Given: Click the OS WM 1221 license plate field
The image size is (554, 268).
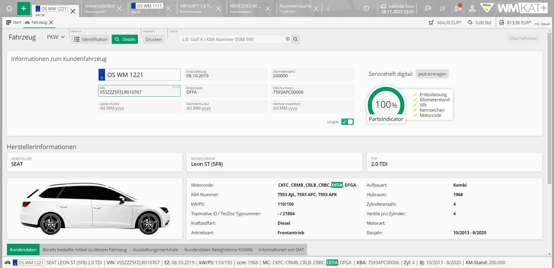Looking at the screenshot, I should point(139,75).
